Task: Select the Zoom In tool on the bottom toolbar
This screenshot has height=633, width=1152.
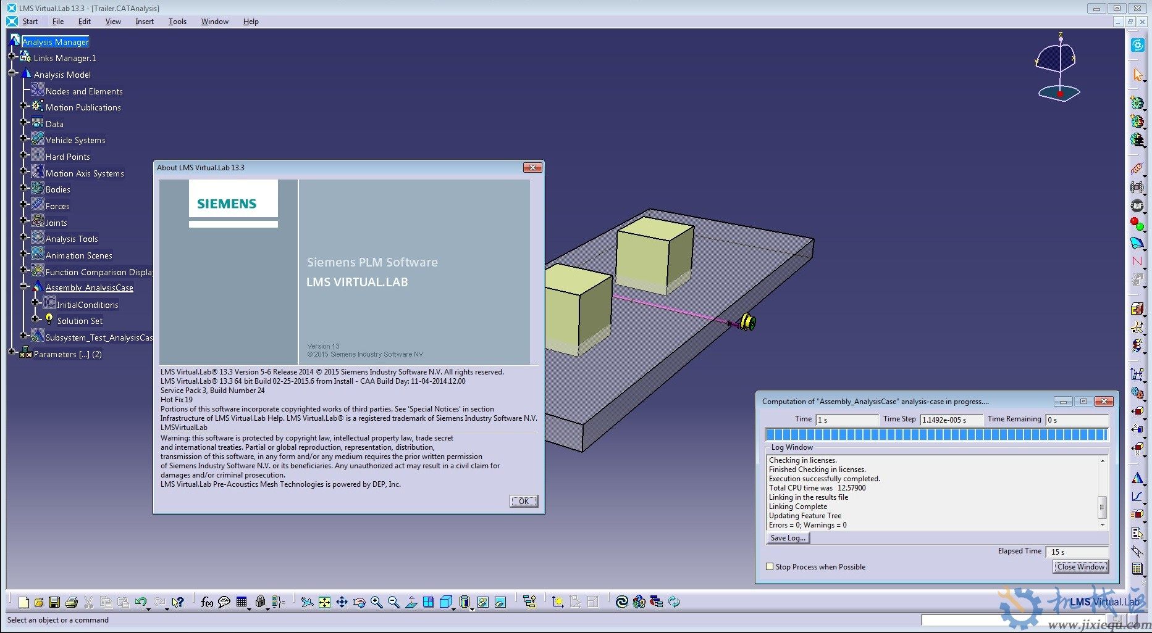Action: [376, 601]
